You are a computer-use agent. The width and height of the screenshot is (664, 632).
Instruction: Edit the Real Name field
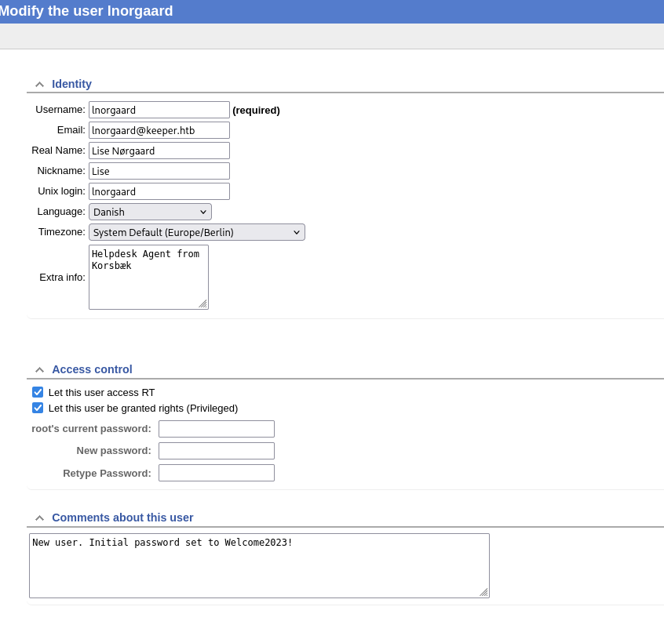tap(159, 151)
